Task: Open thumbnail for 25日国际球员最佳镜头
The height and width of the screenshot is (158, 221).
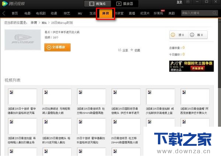Action: coord(126,97)
